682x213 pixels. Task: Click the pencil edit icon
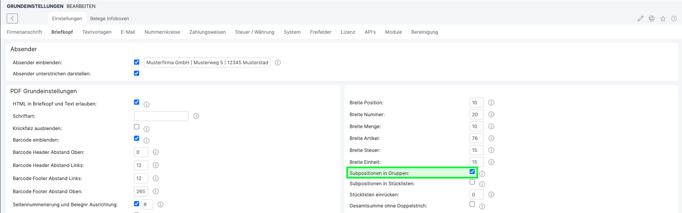click(x=640, y=19)
